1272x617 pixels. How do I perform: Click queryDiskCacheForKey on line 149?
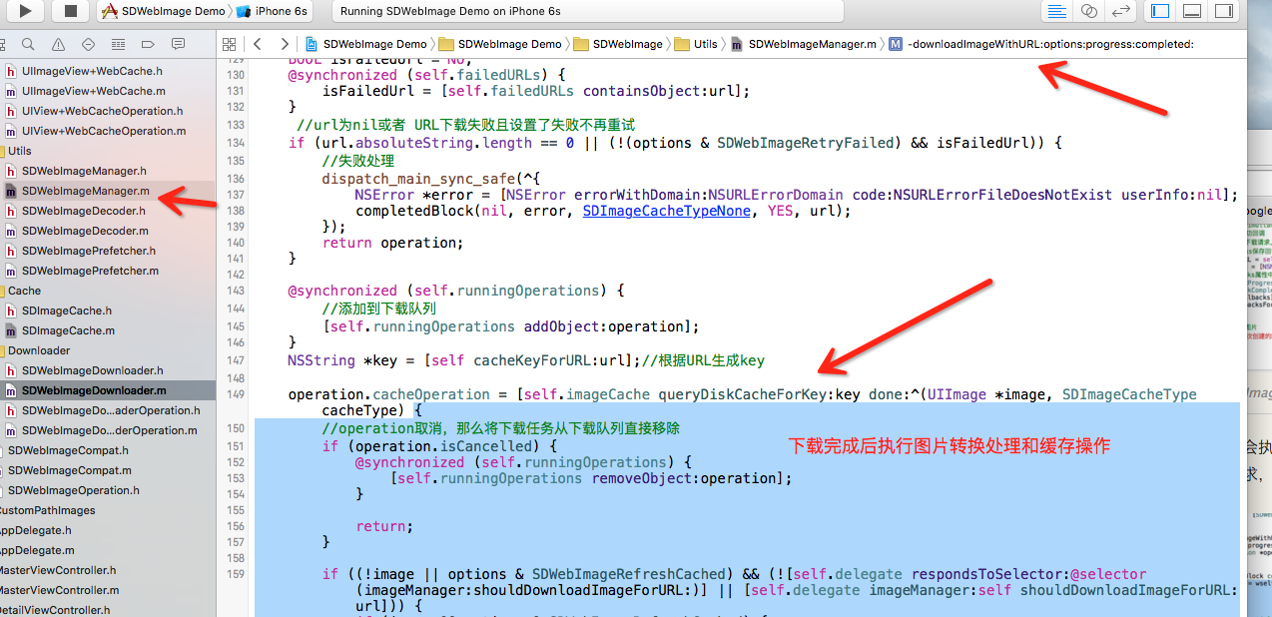742,394
